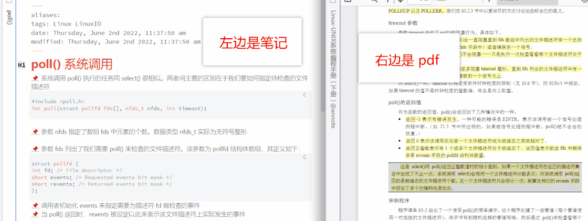Viewport: 588px width, 221px height.
Task: Open the pin link before 当 poll() 返回时 line
Action: tap(35, 215)
